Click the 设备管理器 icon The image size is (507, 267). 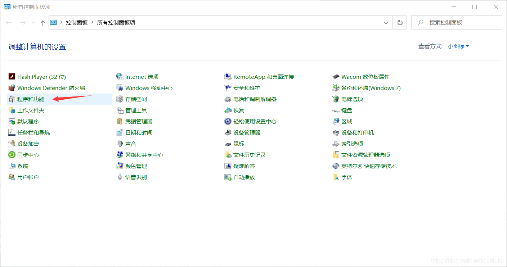click(x=228, y=132)
